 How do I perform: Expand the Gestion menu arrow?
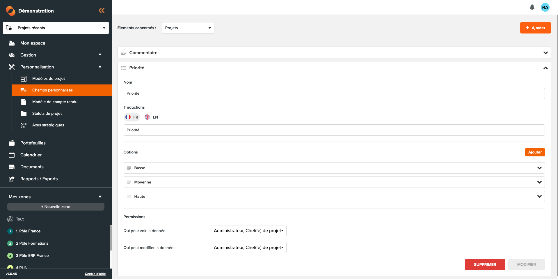[100, 55]
